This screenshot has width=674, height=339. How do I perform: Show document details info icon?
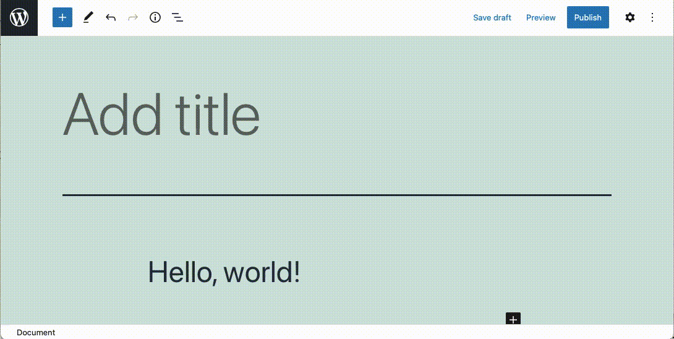coord(155,17)
